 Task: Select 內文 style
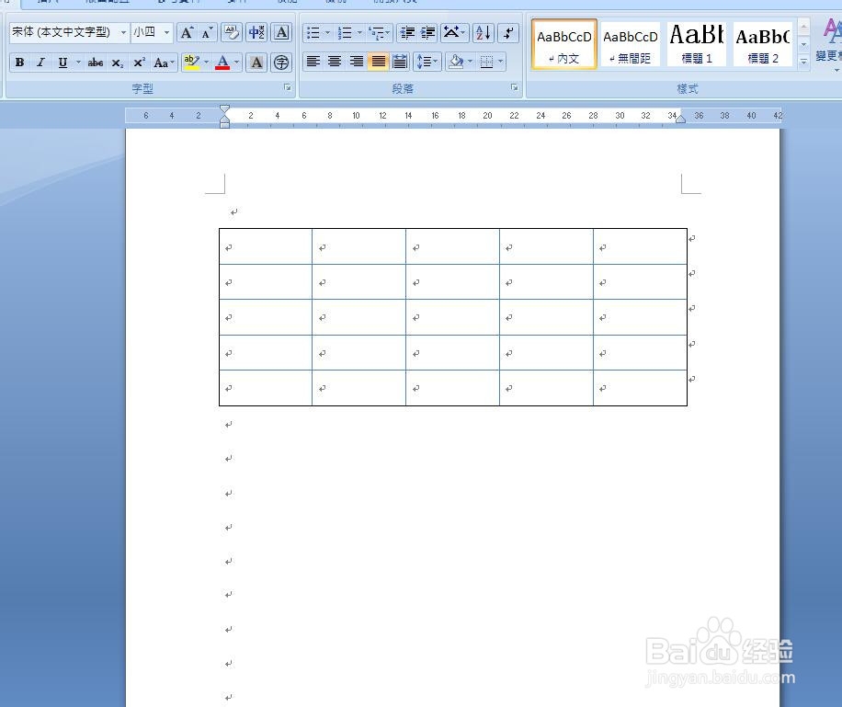pos(563,45)
